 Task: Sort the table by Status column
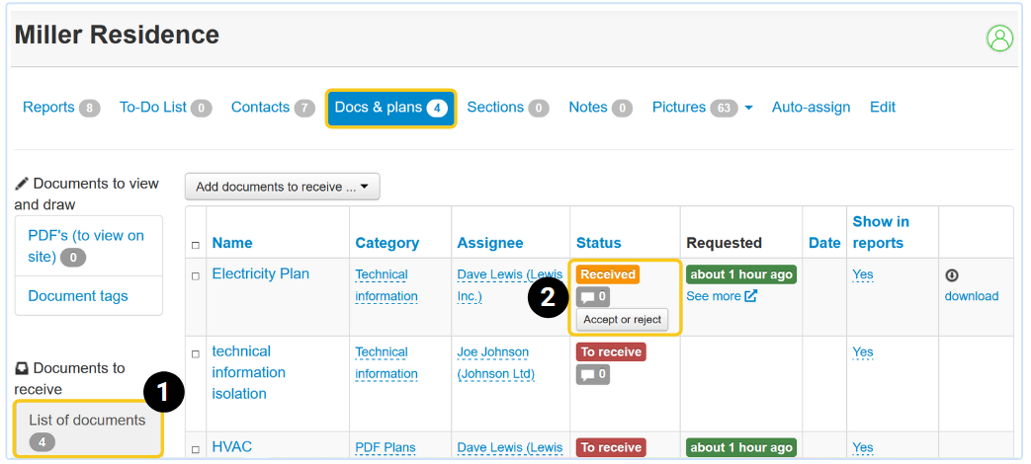point(598,243)
